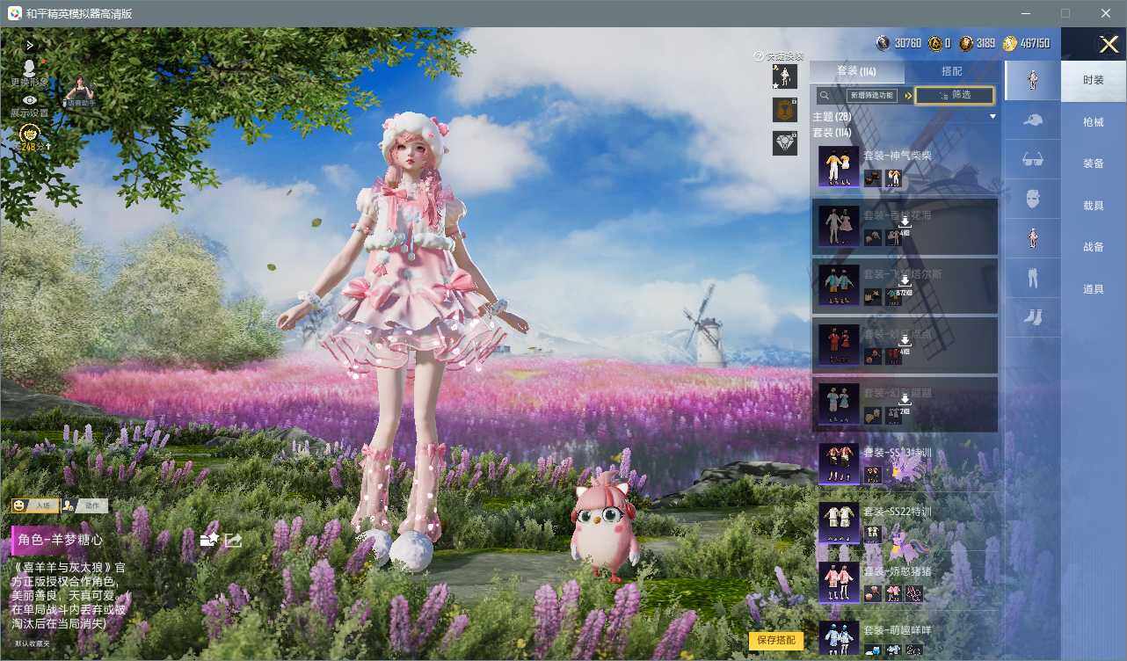This screenshot has height=661, width=1127.
Task: Open the pants category icon
Action: 1032,278
